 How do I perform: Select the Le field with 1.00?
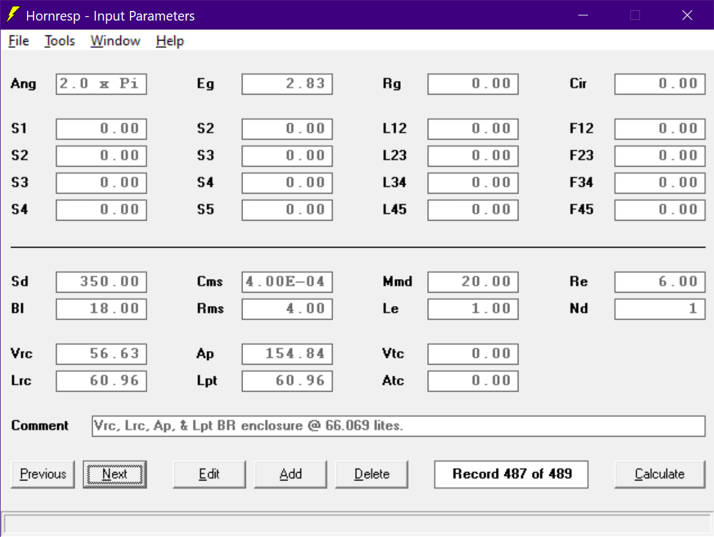pyautogui.click(x=473, y=309)
